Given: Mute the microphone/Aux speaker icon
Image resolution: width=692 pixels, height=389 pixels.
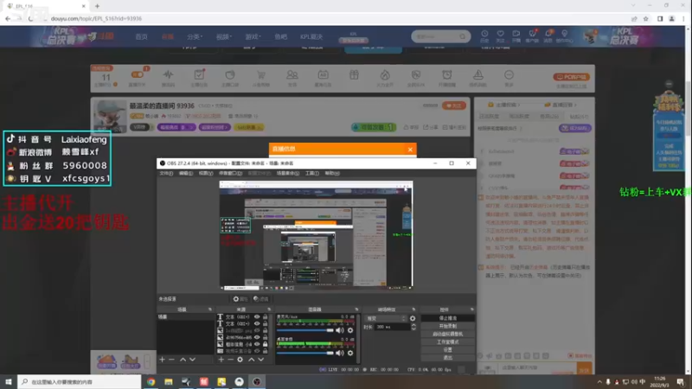Looking at the screenshot, I should click(339, 330).
